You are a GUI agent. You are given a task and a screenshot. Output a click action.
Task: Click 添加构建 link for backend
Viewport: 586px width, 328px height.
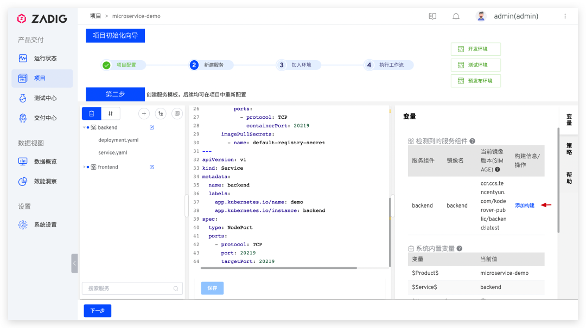[525, 205]
